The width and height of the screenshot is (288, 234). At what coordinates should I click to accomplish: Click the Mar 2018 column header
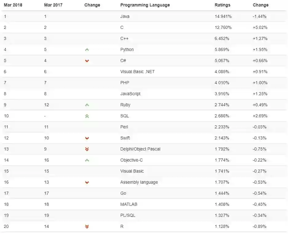tap(13, 5)
